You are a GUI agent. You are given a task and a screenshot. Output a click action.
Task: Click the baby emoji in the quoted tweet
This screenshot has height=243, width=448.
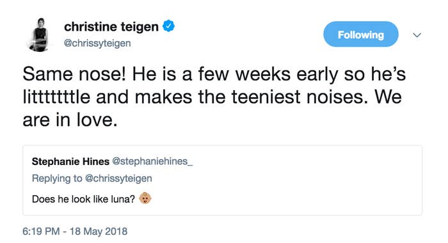click(145, 198)
